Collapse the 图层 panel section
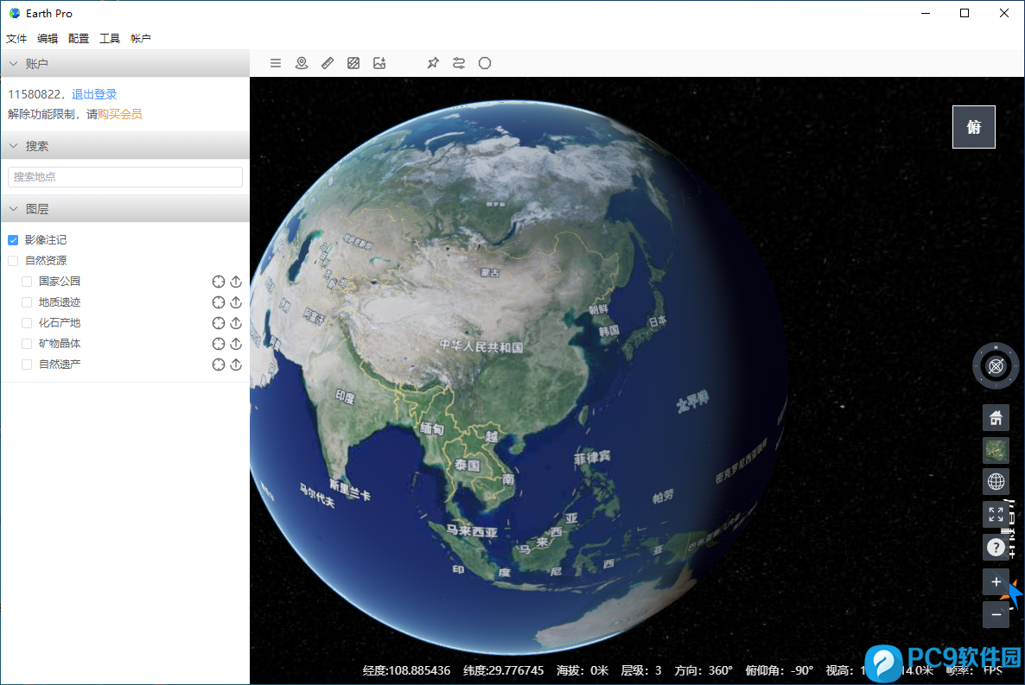 pos(124,208)
